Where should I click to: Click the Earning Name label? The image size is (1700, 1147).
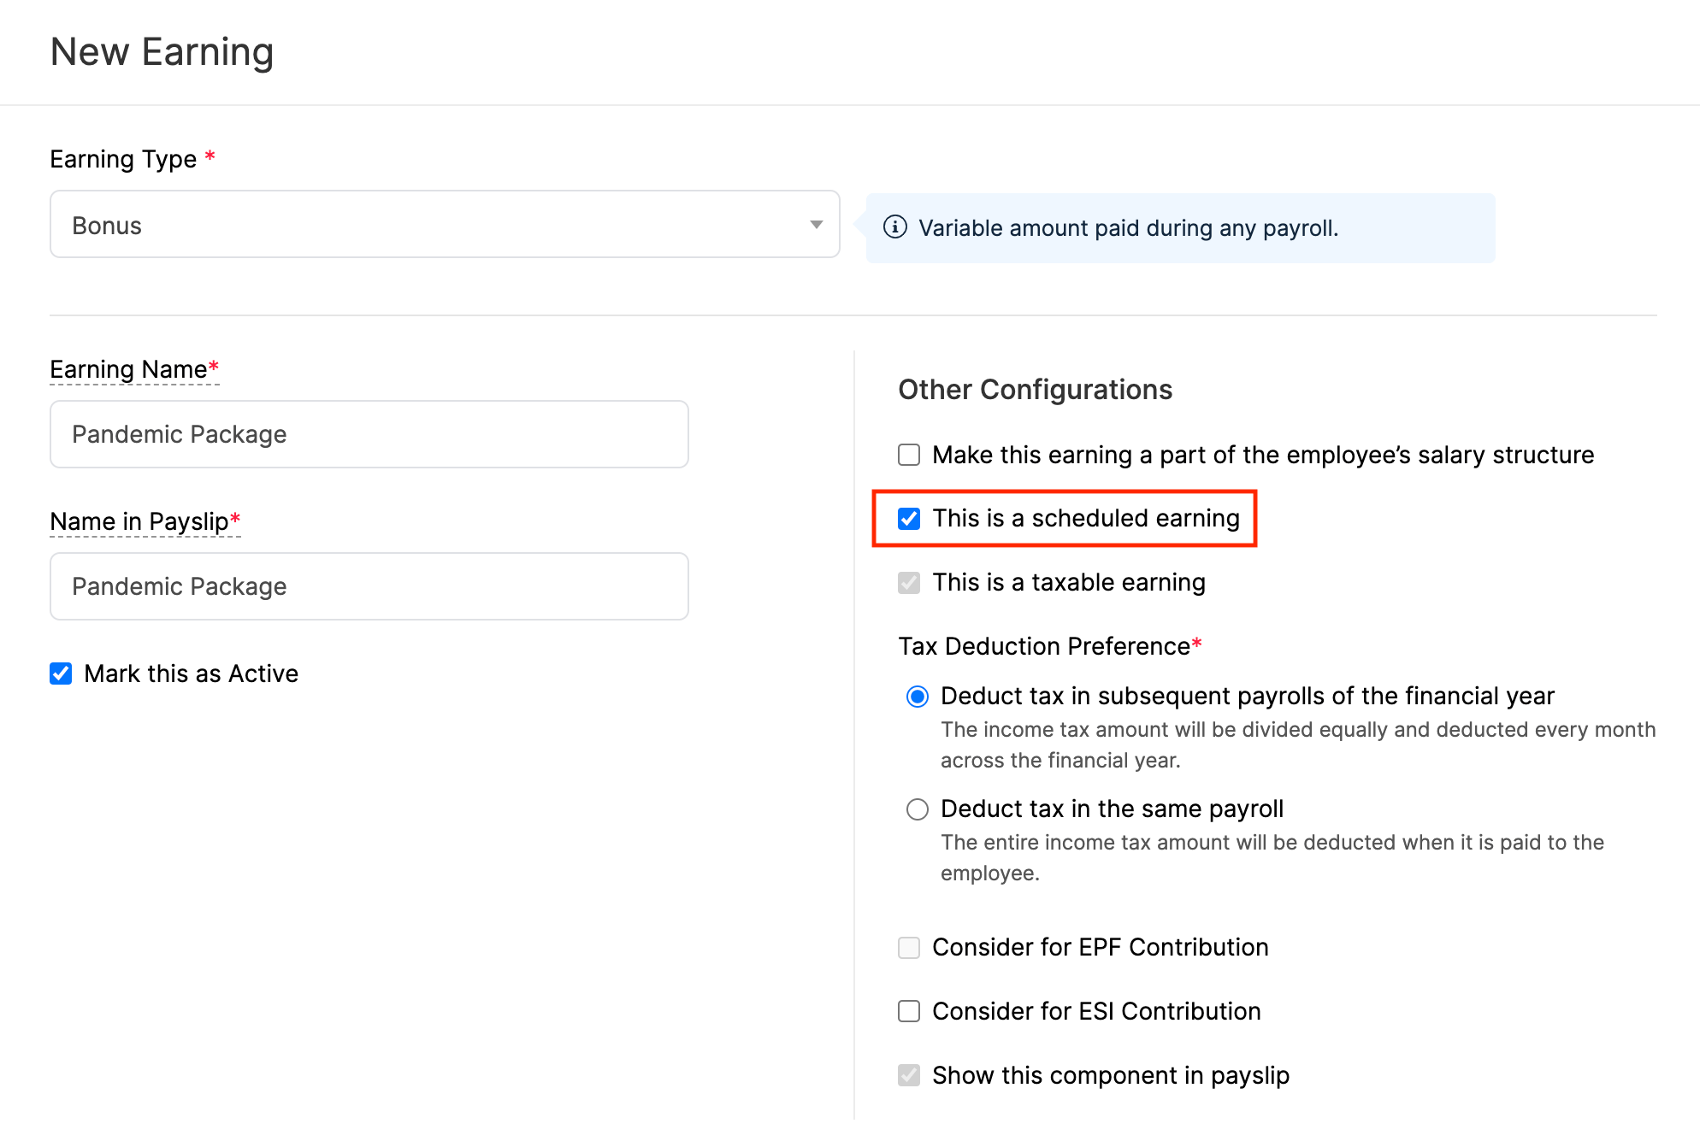pyautogui.click(x=128, y=369)
